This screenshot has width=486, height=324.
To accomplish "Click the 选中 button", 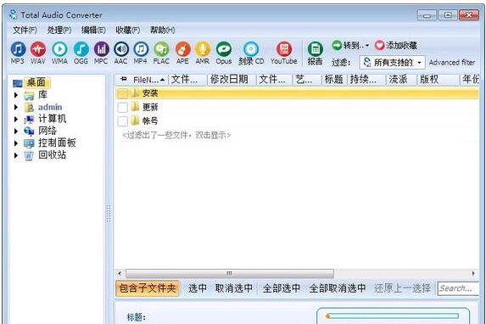I will pyautogui.click(x=198, y=288).
